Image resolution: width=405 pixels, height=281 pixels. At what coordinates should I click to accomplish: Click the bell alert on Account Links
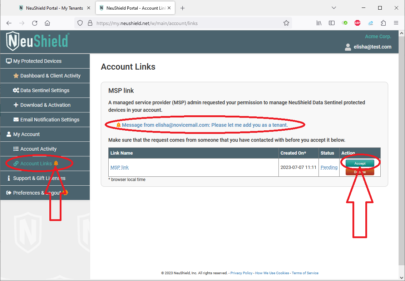coord(56,163)
